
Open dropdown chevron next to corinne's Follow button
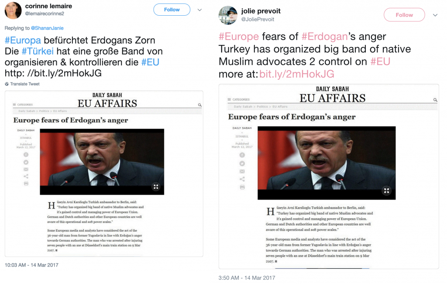(199, 10)
